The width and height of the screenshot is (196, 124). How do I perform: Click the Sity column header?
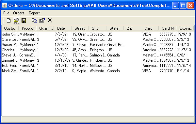point(98,28)
